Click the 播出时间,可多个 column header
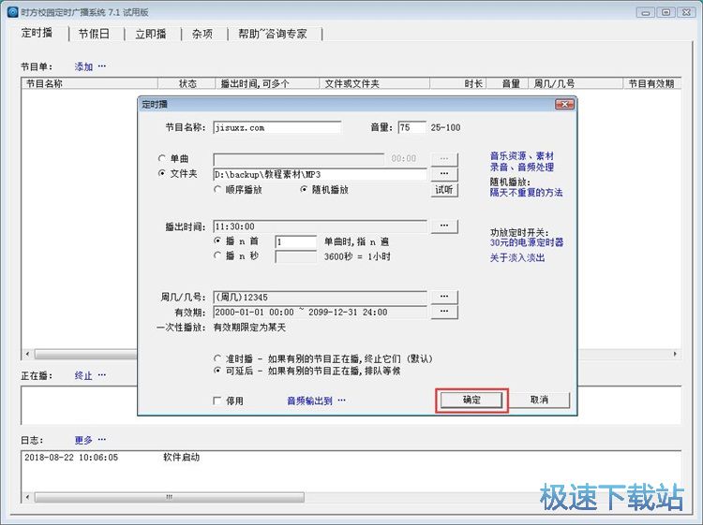The height and width of the screenshot is (525, 703). [x=268, y=83]
